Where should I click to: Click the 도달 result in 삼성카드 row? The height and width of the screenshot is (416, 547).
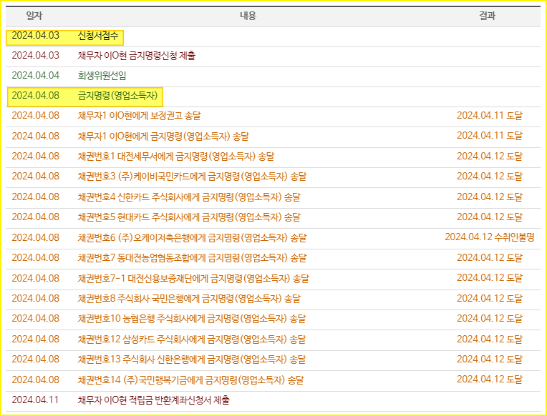point(490,339)
